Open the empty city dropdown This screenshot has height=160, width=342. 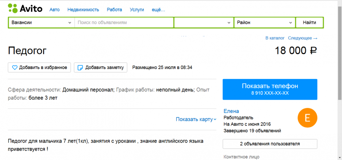204,22
